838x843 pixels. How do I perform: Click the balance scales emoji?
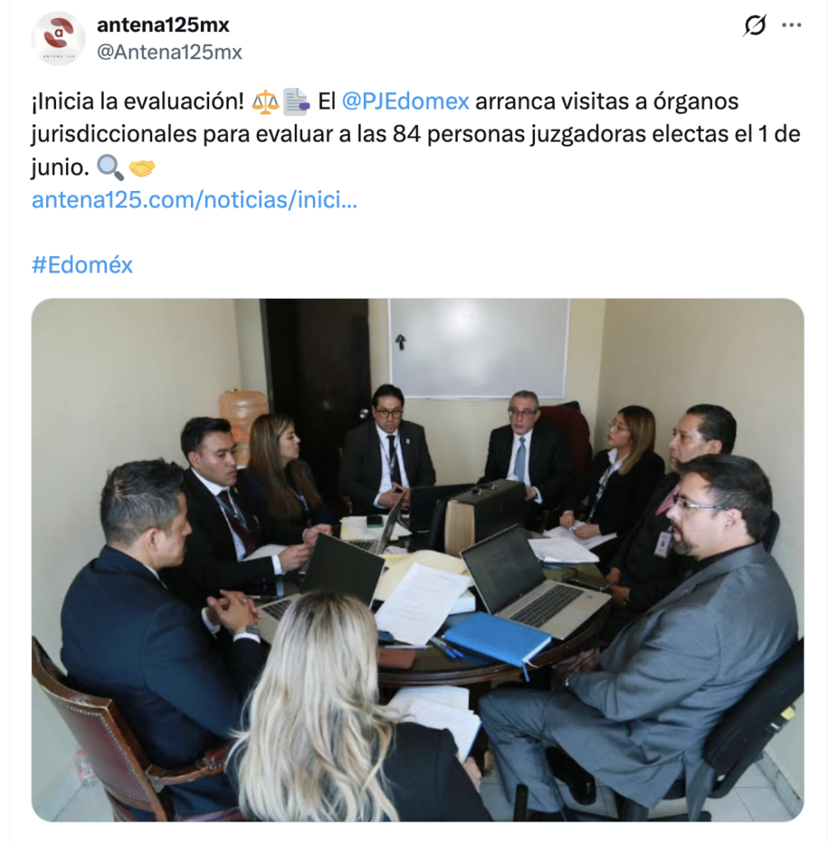tap(266, 101)
